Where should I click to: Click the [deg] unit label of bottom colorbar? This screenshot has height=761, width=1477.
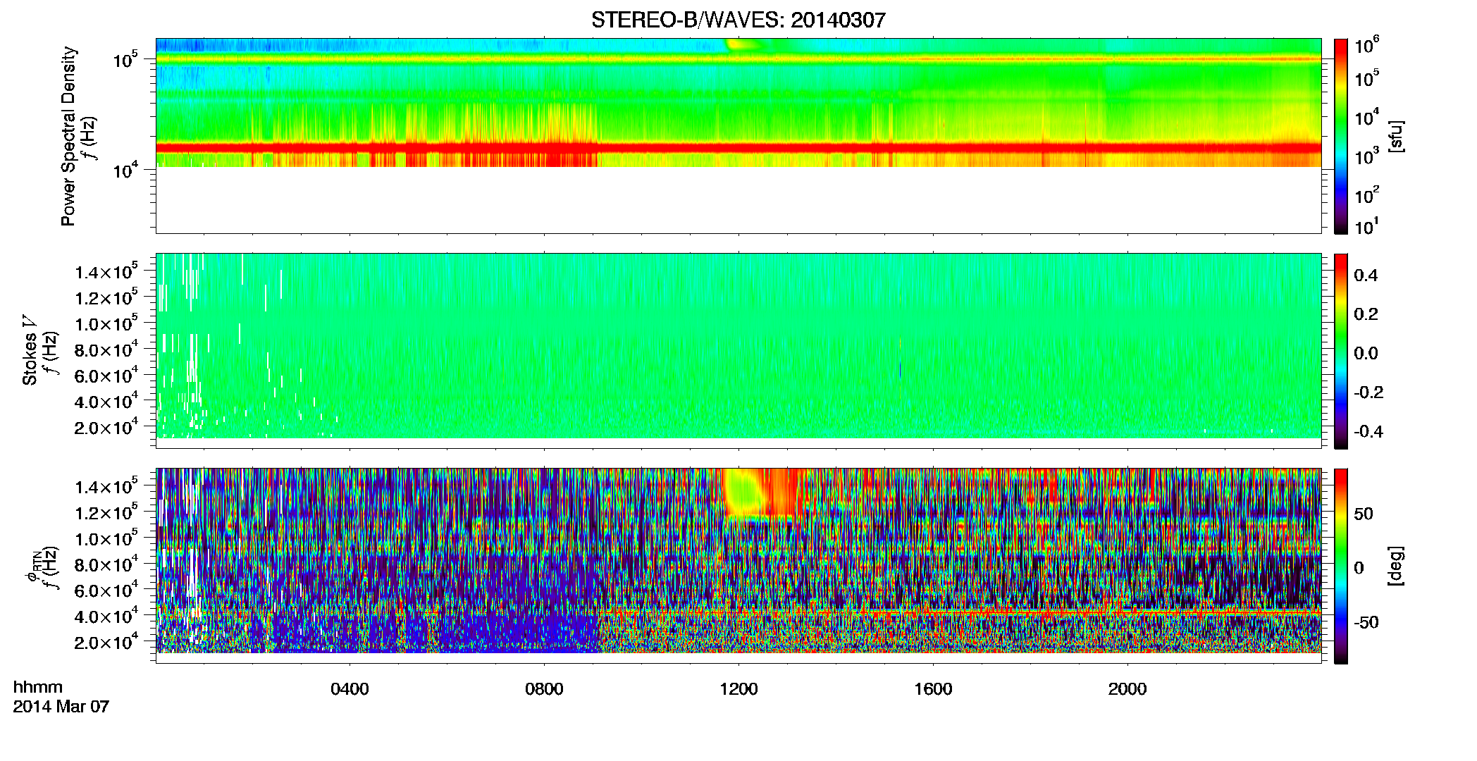[1396, 566]
